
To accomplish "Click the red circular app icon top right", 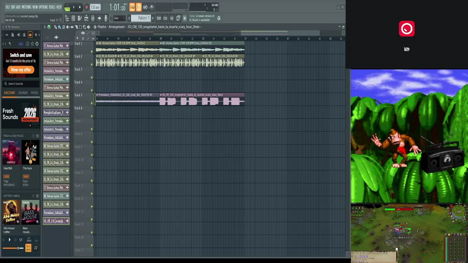I will coord(407,29).
